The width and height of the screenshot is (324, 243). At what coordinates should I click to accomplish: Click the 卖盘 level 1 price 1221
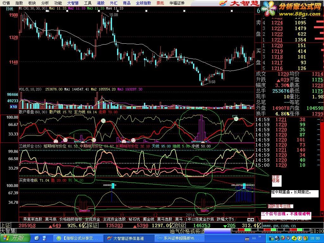coord(277,40)
